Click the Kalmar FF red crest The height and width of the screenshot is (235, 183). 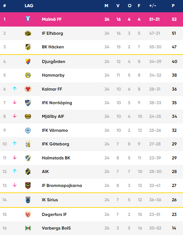pyautogui.click(x=28, y=89)
